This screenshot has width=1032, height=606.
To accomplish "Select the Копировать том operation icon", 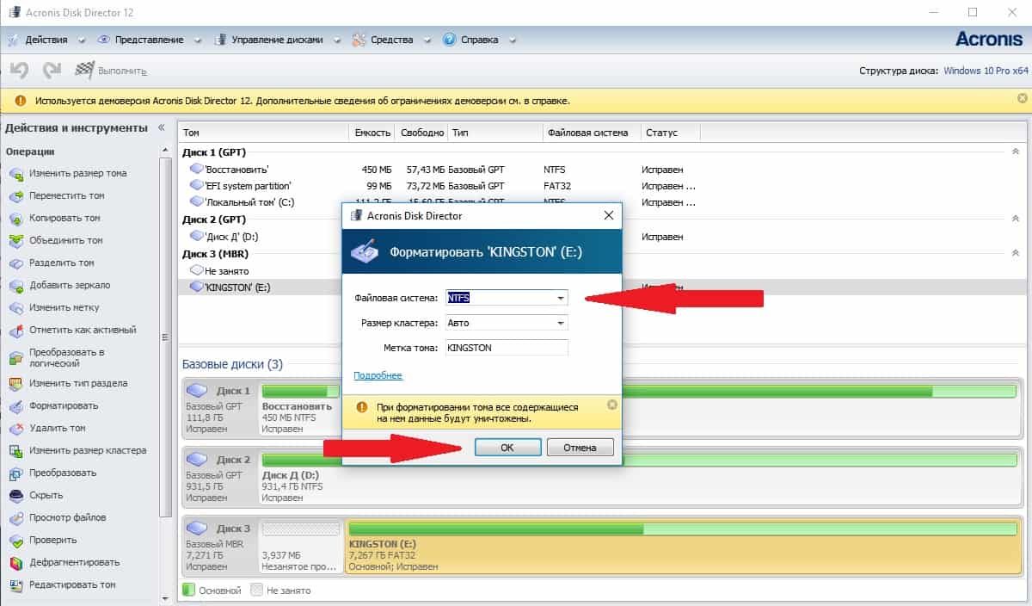I will click(15, 219).
